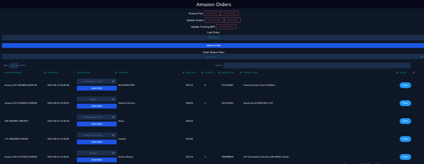The height and width of the screenshot is (164, 424).
Task: View the CIF Clorexyderm order
Action: coord(405,157)
